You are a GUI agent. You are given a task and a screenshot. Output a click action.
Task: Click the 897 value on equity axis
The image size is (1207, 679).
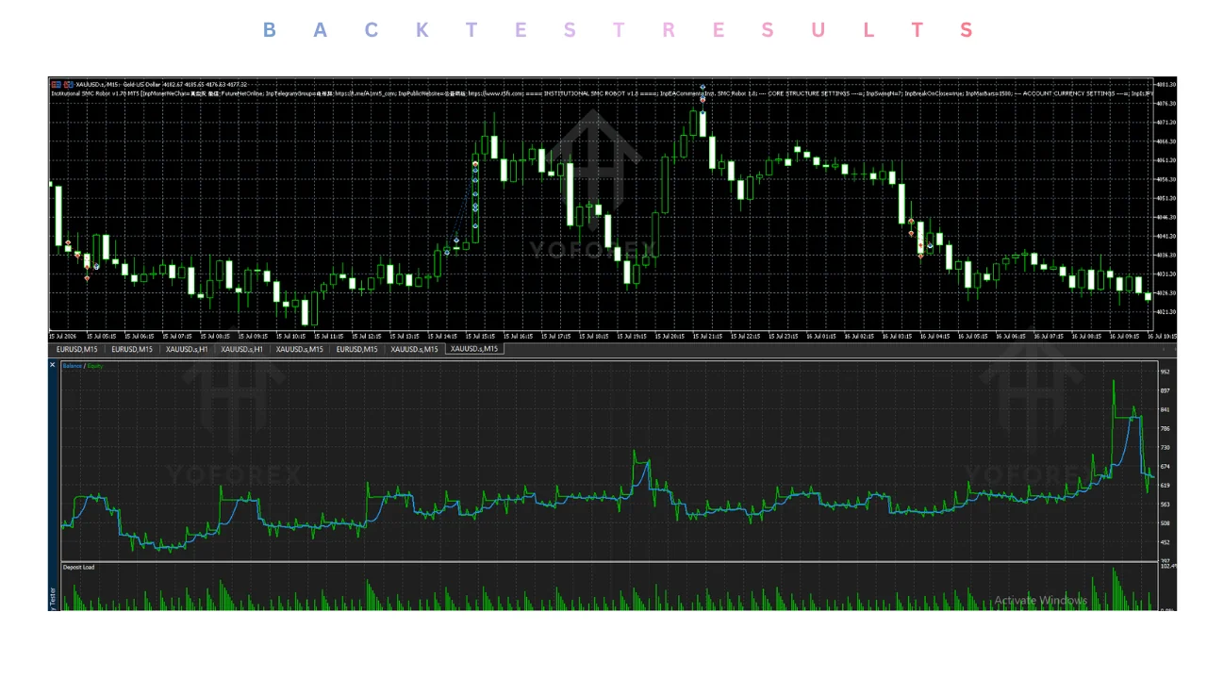coord(1165,390)
